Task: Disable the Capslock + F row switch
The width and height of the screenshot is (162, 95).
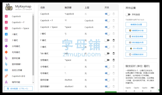Action: point(107,20)
